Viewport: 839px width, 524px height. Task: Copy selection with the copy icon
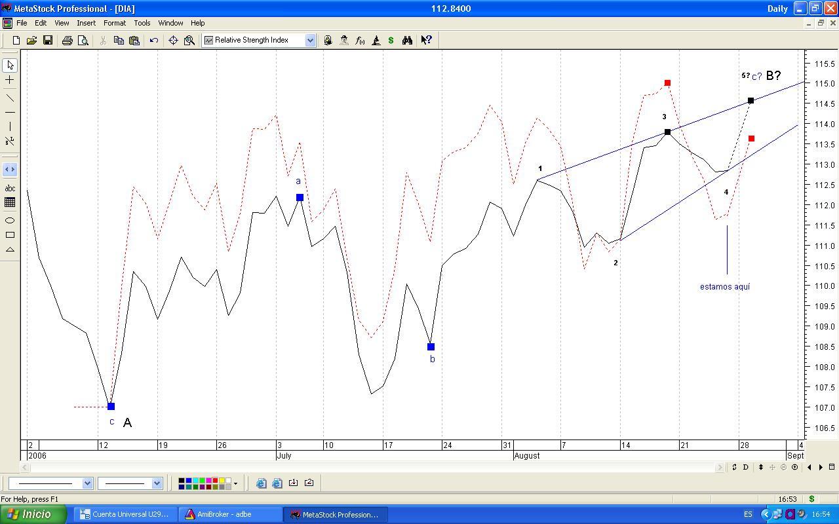click(x=119, y=41)
